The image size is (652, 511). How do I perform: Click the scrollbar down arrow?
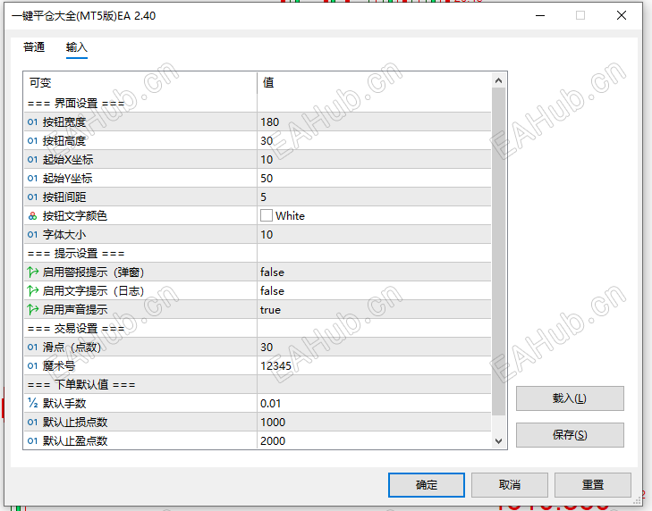498,440
